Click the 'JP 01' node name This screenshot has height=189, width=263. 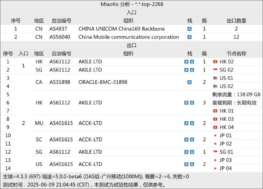[226, 136]
